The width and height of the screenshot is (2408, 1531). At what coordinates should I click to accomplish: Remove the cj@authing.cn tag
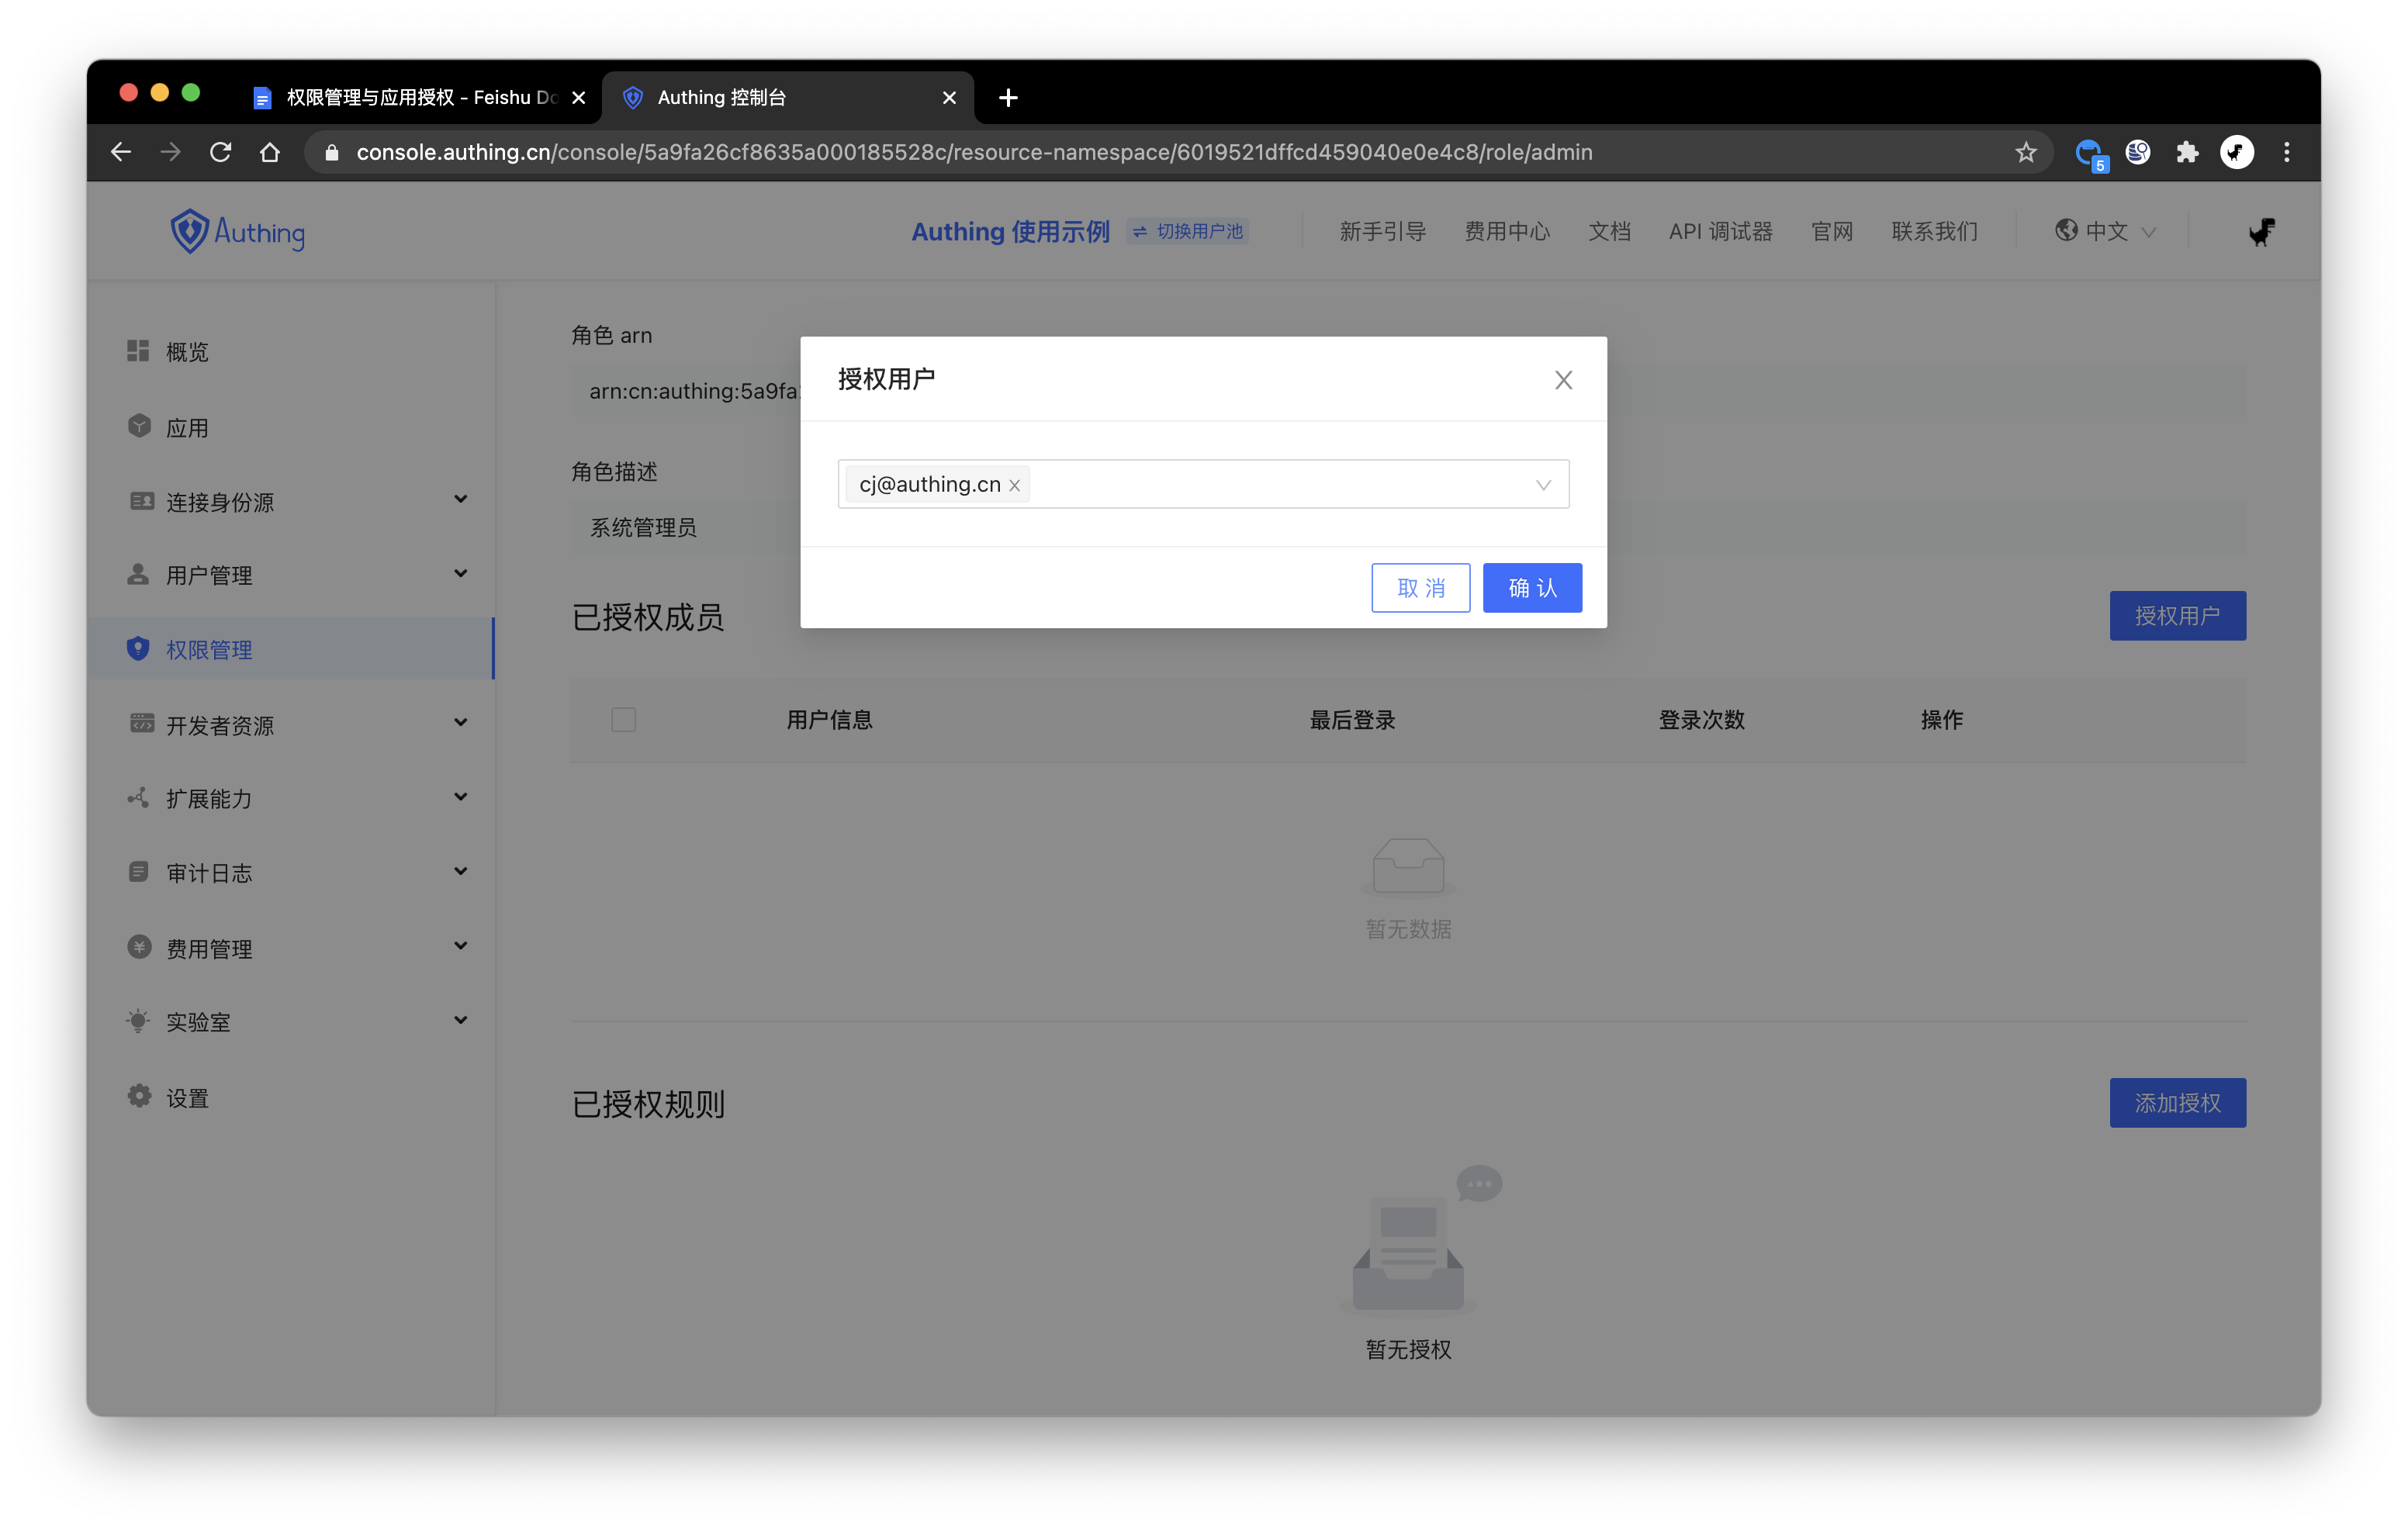[x=1014, y=485]
